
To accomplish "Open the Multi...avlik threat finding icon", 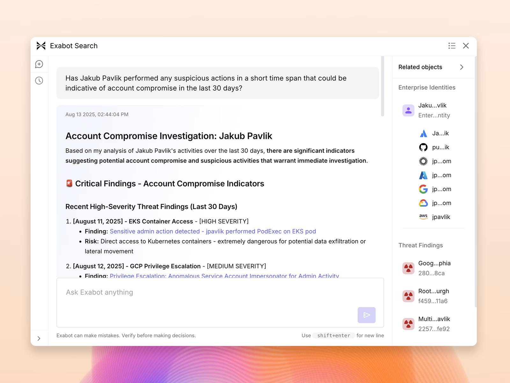I will [x=408, y=324].
